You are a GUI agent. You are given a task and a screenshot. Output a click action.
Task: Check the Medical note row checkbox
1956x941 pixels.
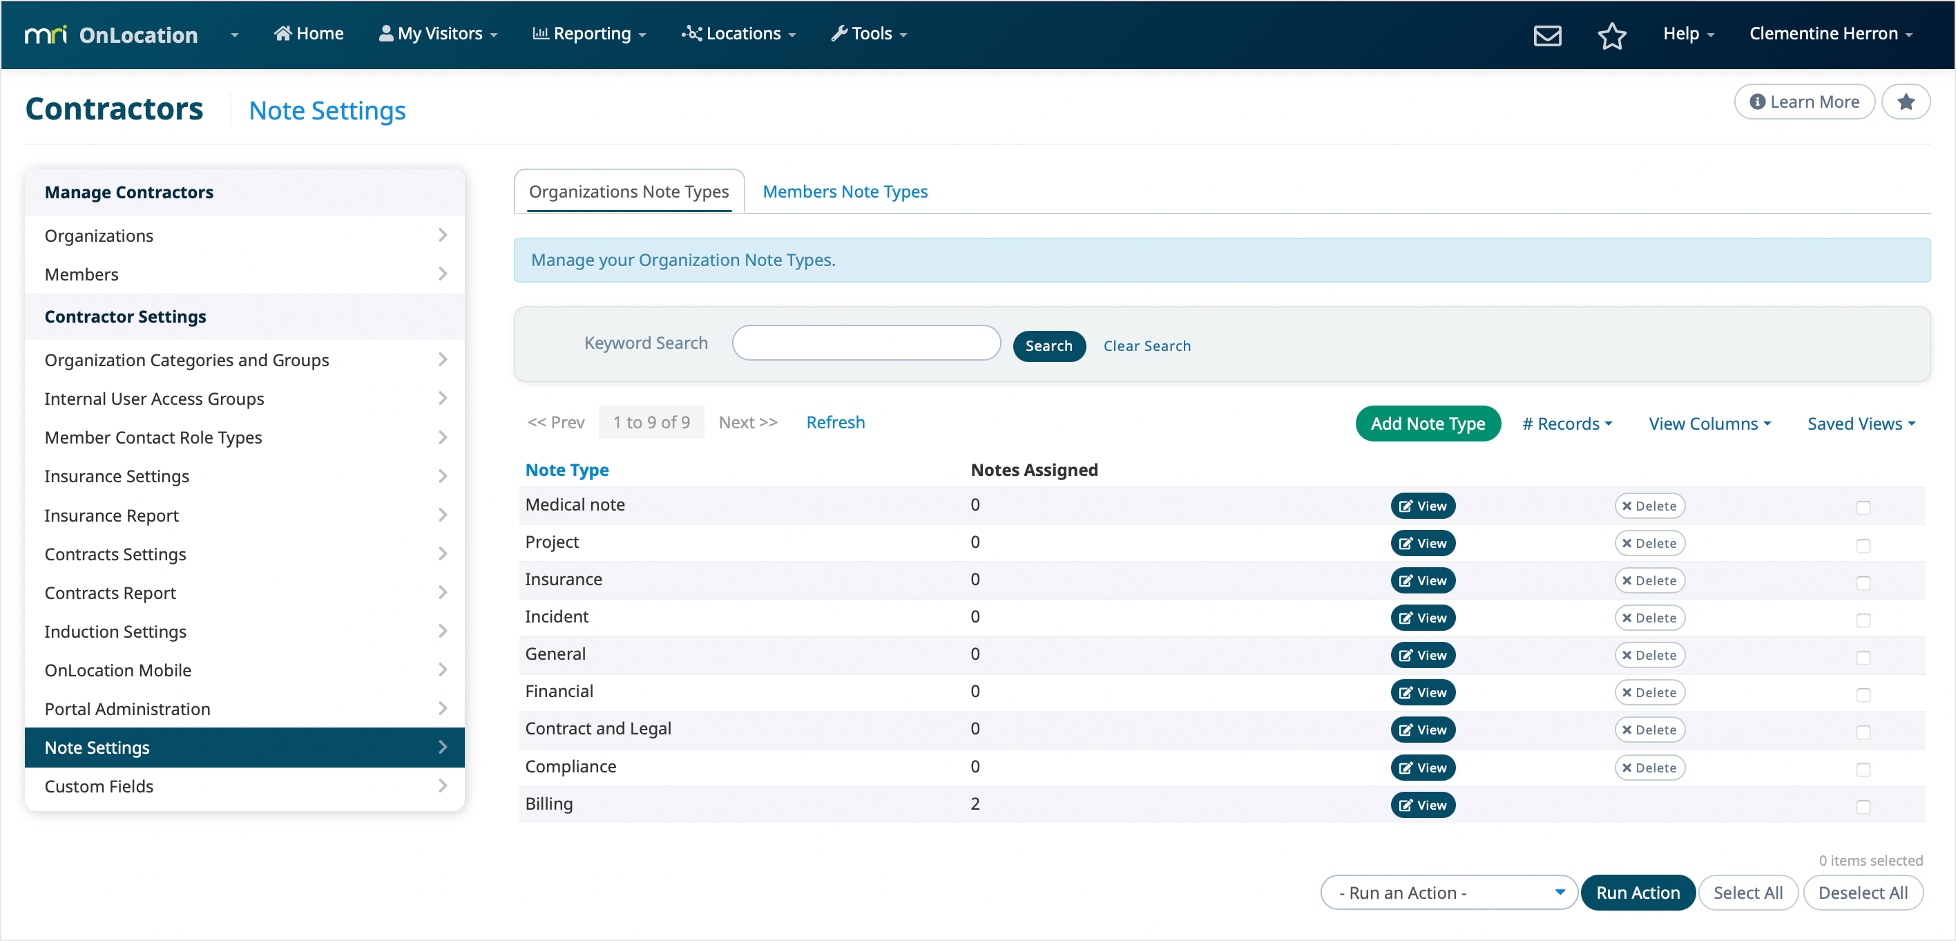tap(1863, 507)
